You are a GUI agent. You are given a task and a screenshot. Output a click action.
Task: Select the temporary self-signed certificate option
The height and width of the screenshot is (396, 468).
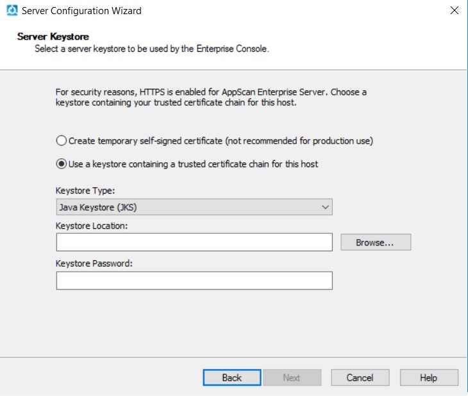(62, 140)
